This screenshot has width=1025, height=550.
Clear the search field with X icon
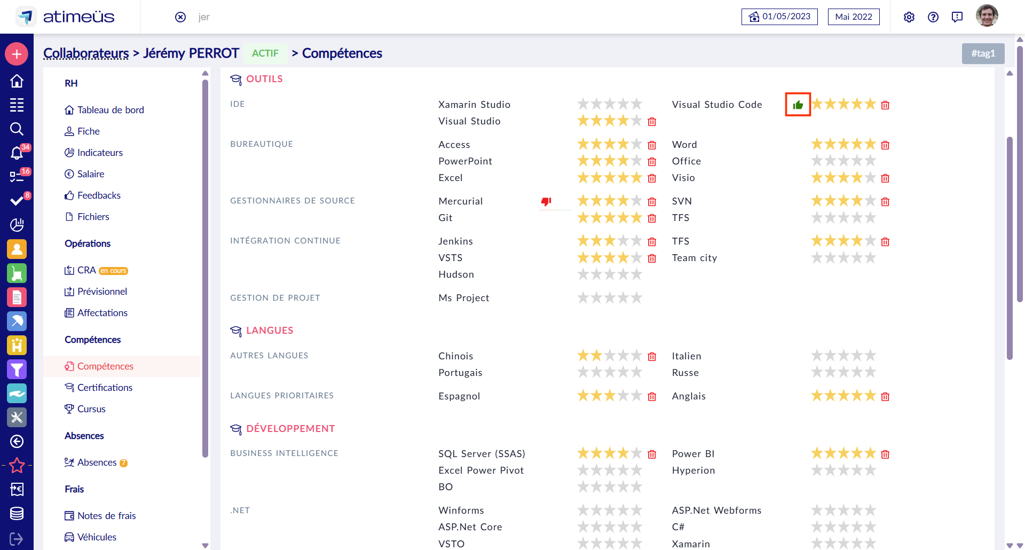point(180,17)
